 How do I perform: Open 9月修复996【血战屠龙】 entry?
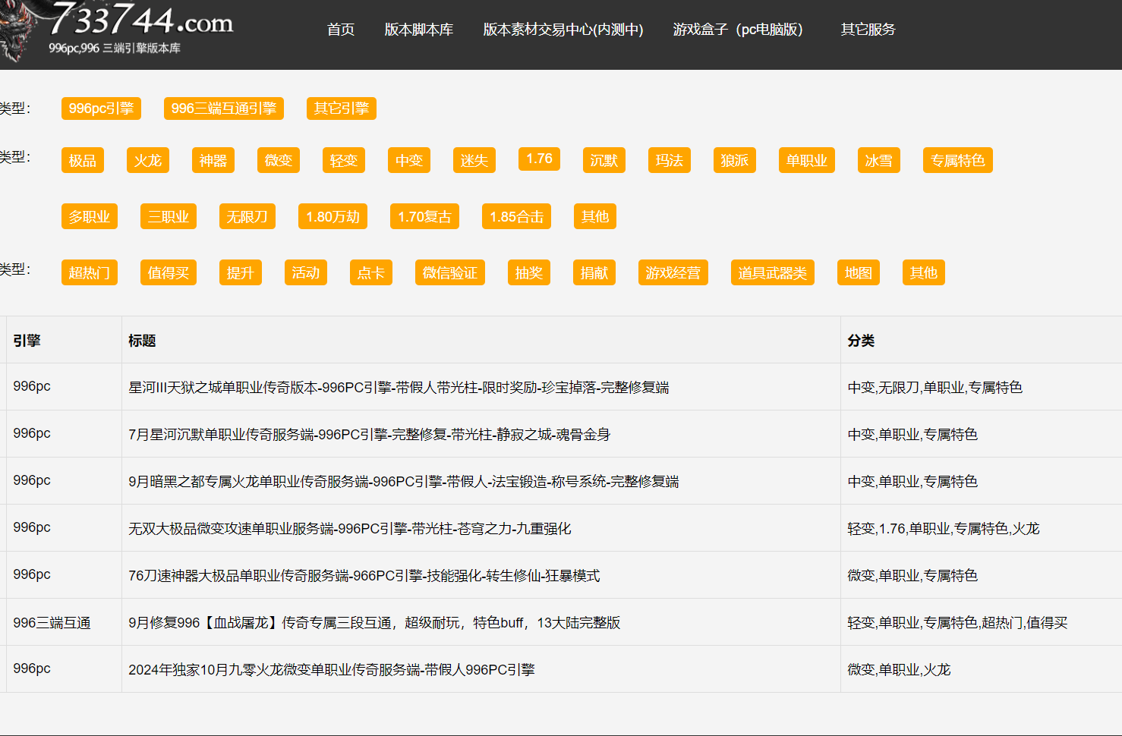(x=374, y=623)
